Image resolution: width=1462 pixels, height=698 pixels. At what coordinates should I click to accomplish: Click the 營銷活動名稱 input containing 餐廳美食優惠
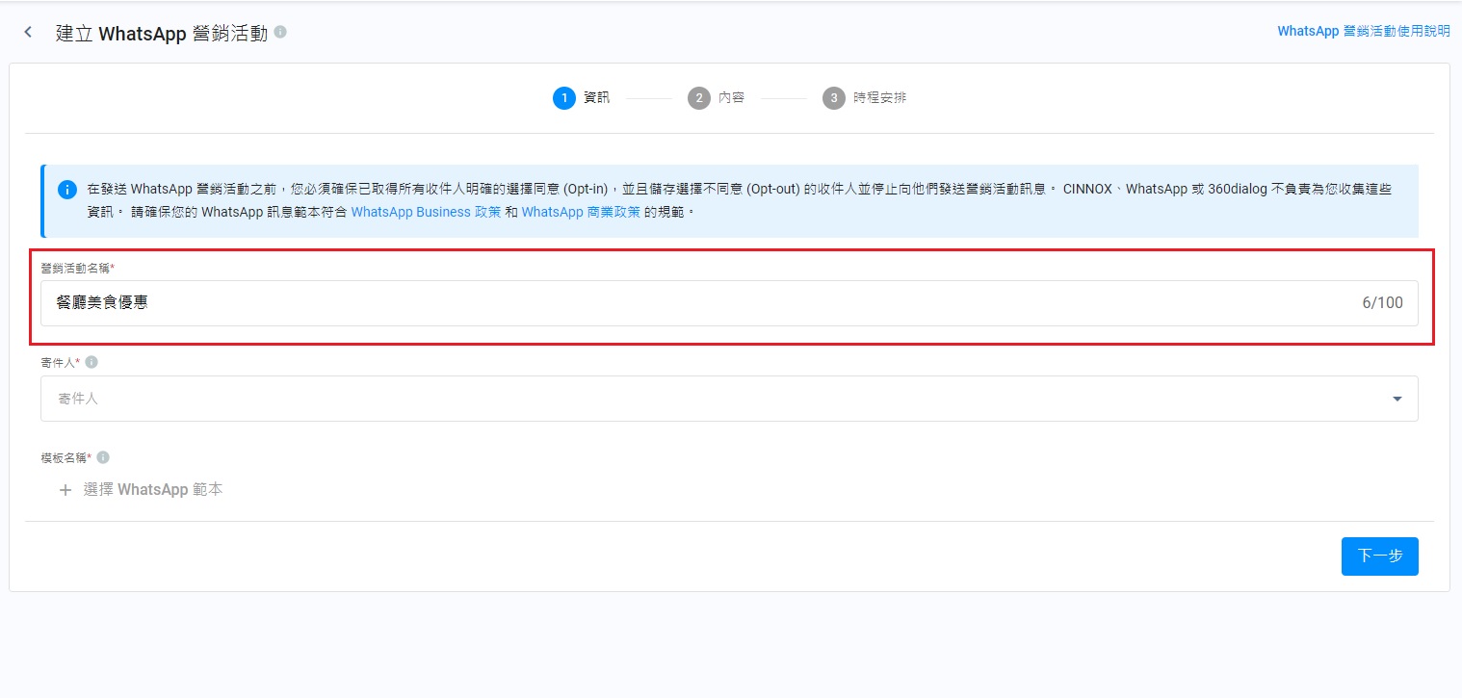point(729,303)
